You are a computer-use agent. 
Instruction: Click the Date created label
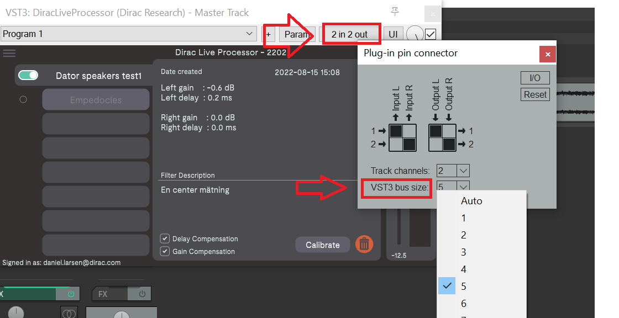point(181,71)
